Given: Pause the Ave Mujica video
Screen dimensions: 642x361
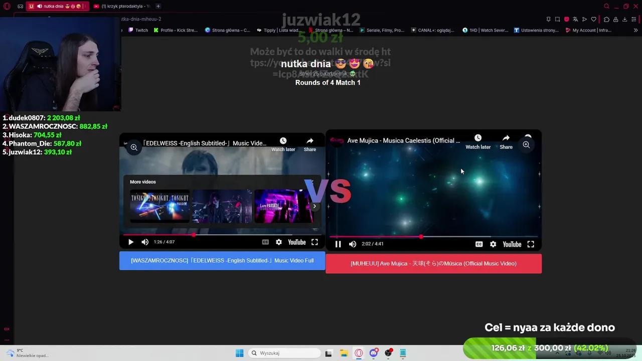Looking at the screenshot, I should click(338, 244).
